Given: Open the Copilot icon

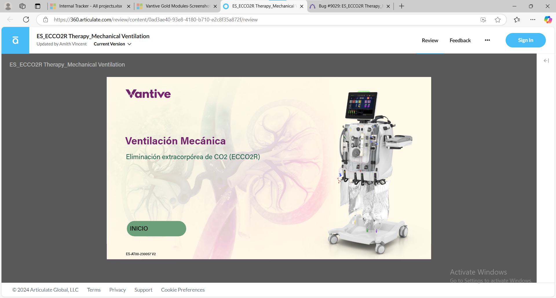Looking at the screenshot, I should [548, 20].
